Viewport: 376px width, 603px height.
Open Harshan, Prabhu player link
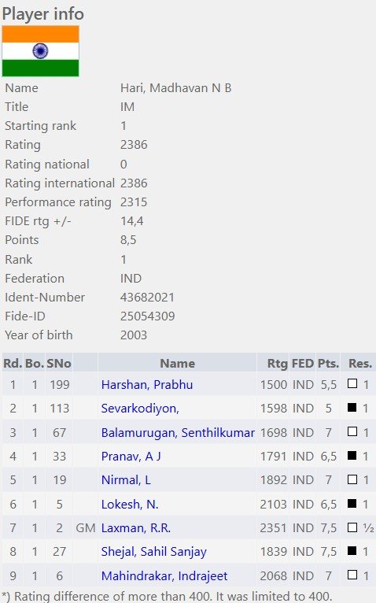click(x=147, y=385)
